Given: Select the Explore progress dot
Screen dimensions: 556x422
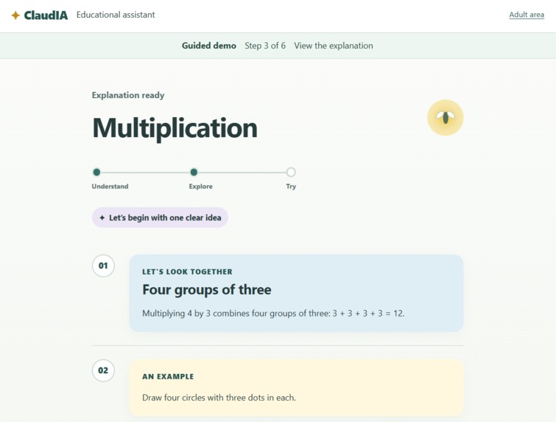Looking at the screenshot, I should (x=194, y=172).
